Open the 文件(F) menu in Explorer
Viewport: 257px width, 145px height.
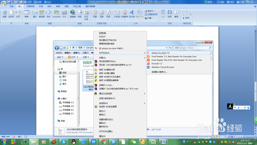(x=59, y=53)
